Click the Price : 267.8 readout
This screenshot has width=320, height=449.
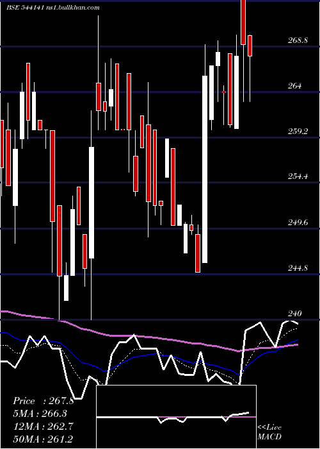[44, 401]
